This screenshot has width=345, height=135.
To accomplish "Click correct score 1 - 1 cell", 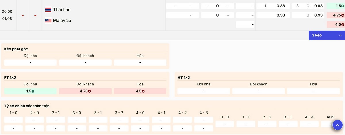I will tap(246, 124).
